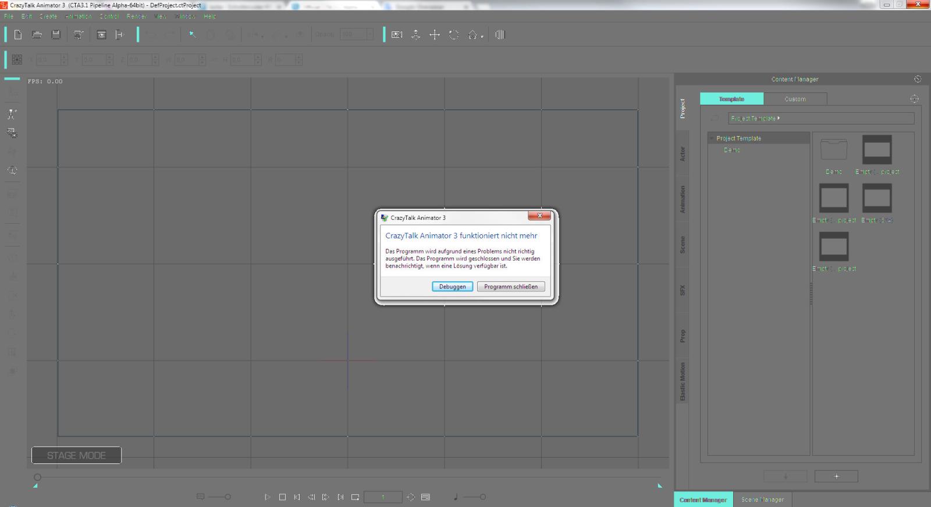The image size is (931, 507).
Task: Click the plus add button in Content Manager
Action: [x=836, y=476]
